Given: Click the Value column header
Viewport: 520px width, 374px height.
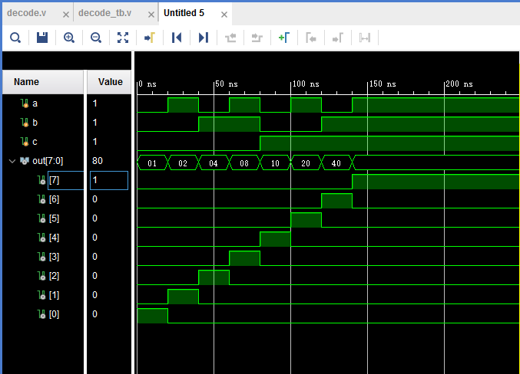Looking at the screenshot, I should (110, 82).
